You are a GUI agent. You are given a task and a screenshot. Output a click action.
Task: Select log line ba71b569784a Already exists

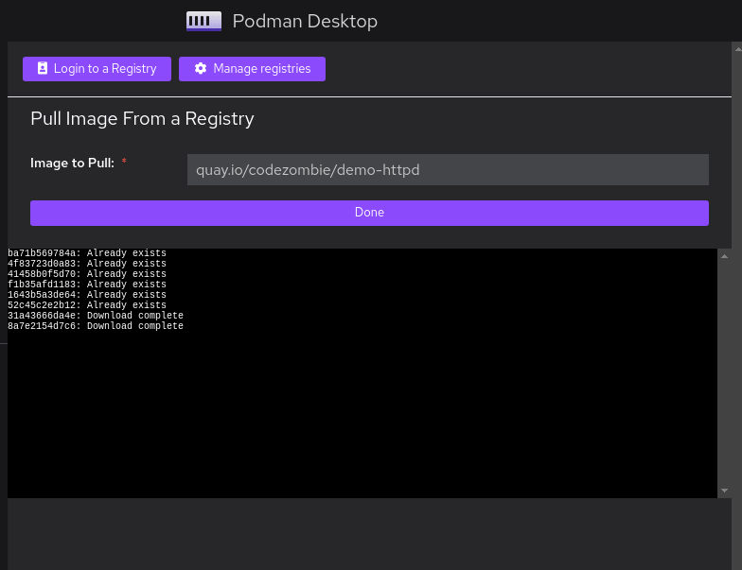coord(87,253)
